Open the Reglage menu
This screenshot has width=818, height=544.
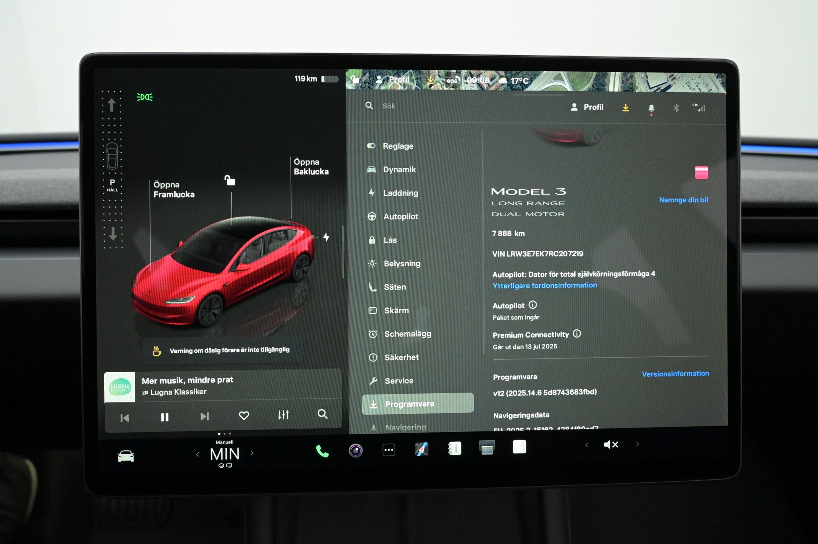pos(390,146)
